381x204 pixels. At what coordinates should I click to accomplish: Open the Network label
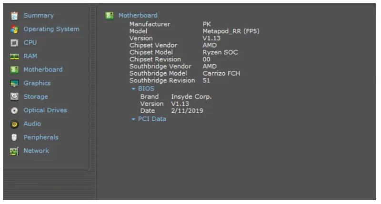pos(36,151)
